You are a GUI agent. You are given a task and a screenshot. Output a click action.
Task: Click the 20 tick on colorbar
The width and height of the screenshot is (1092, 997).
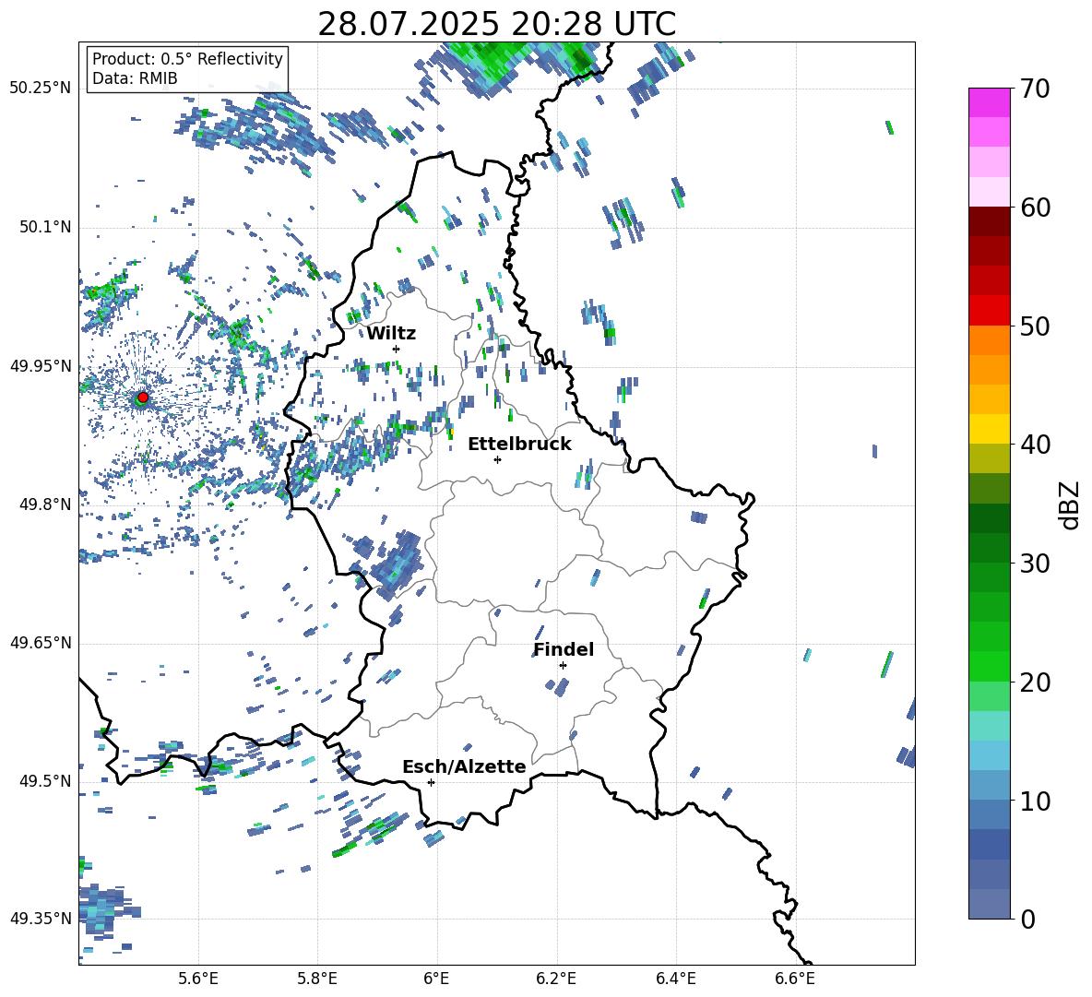tap(1034, 682)
